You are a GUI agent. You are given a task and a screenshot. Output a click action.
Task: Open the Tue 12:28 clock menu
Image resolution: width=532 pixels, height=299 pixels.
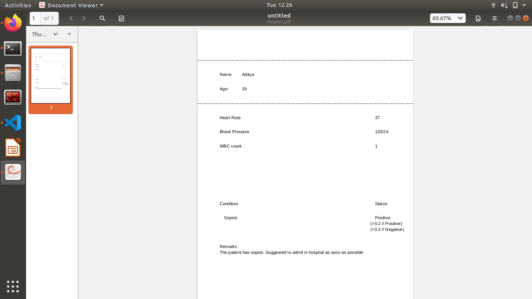pos(279,5)
